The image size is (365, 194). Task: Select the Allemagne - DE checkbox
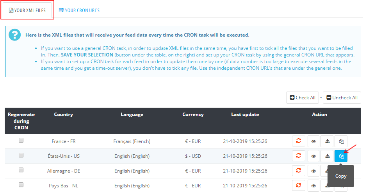pyautogui.click(x=21, y=170)
